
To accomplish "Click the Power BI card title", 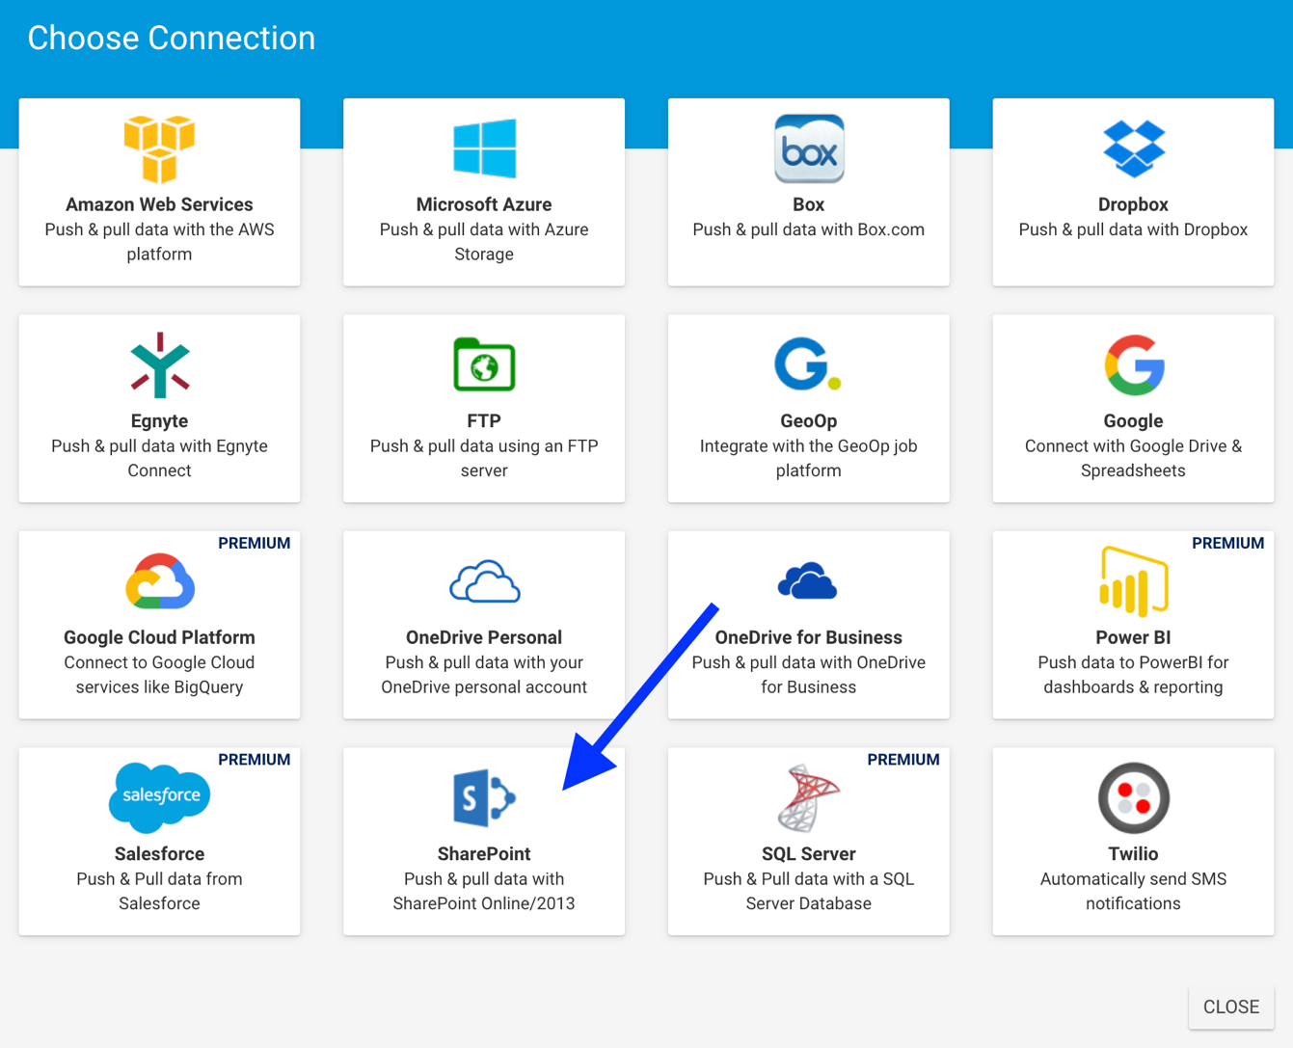I will (1134, 637).
